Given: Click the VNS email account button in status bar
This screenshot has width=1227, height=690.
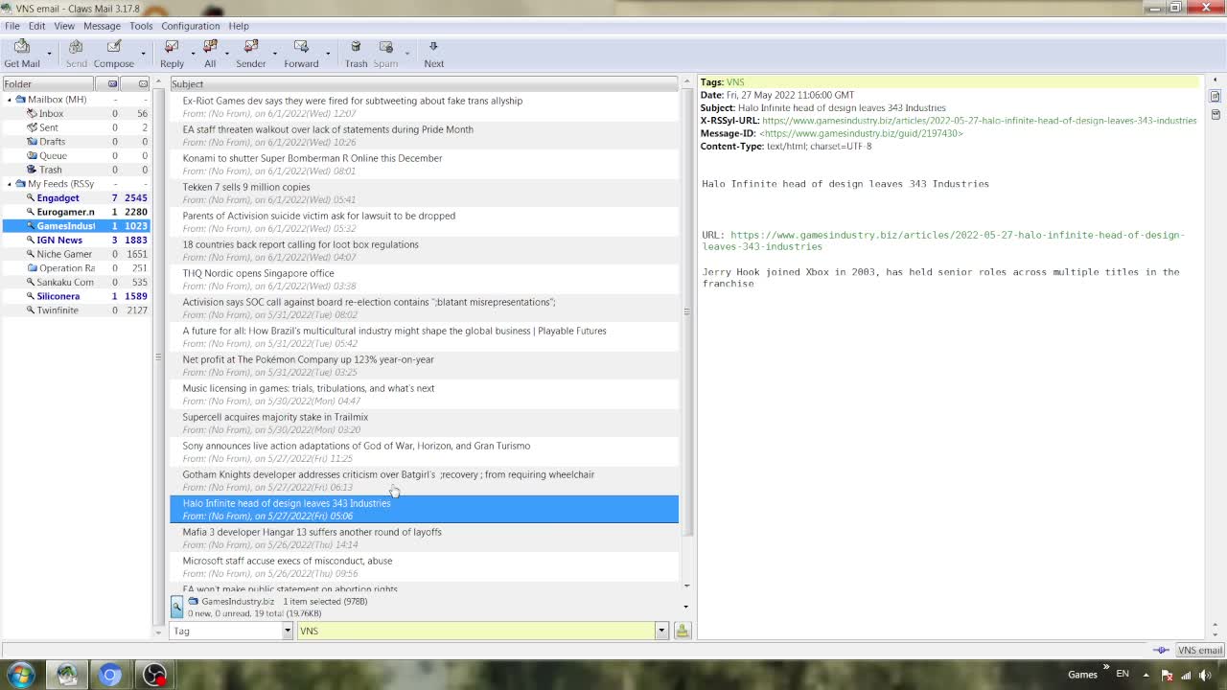Looking at the screenshot, I should tap(1200, 650).
